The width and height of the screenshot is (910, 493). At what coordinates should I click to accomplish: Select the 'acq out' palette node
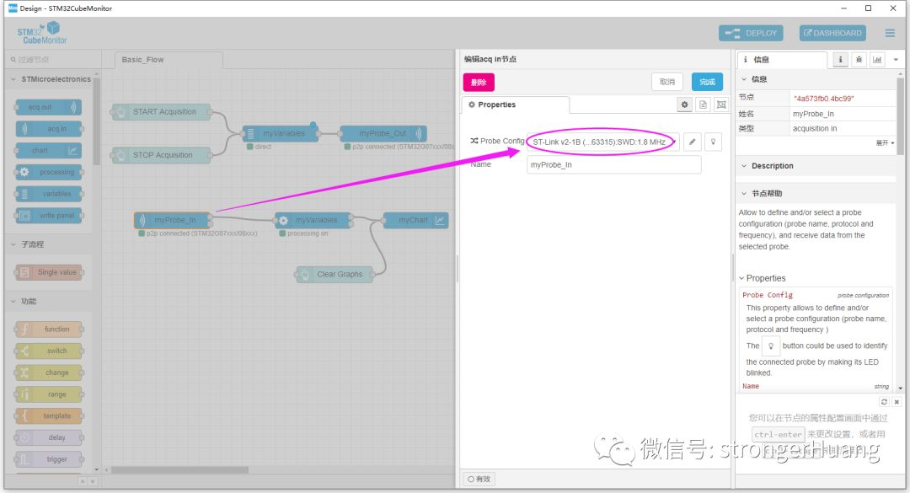coord(49,107)
